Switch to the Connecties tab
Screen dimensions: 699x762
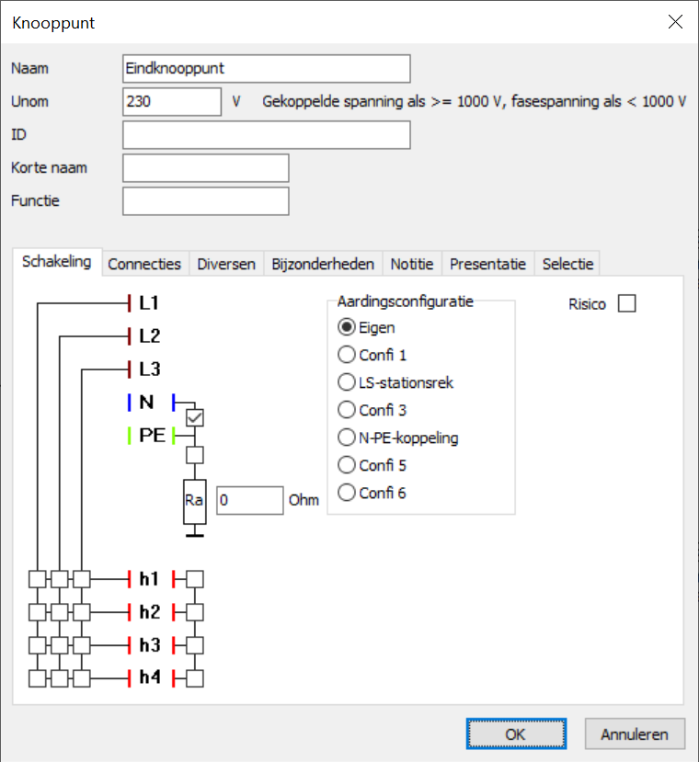click(x=144, y=264)
